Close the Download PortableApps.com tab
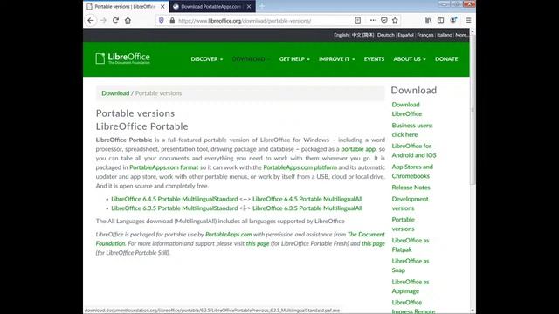 click(x=249, y=6)
